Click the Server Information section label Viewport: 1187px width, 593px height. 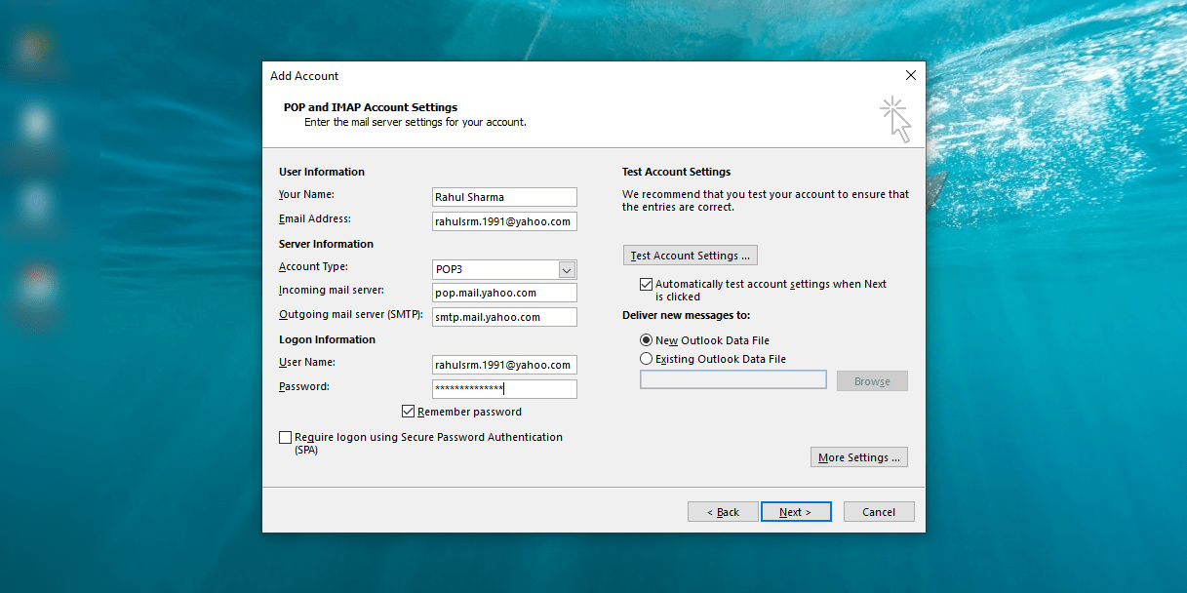(x=327, y=244)
